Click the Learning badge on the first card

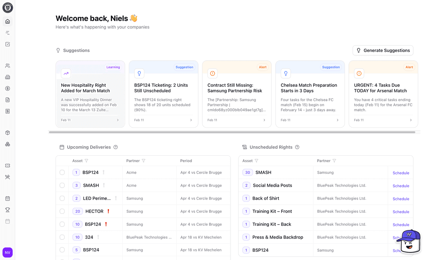pos(113,67)
